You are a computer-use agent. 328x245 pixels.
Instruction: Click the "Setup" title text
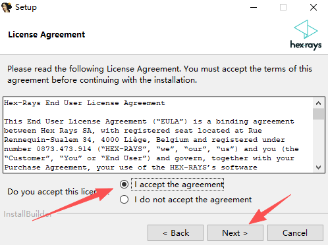pyautogui.click(x=26, y=7)
